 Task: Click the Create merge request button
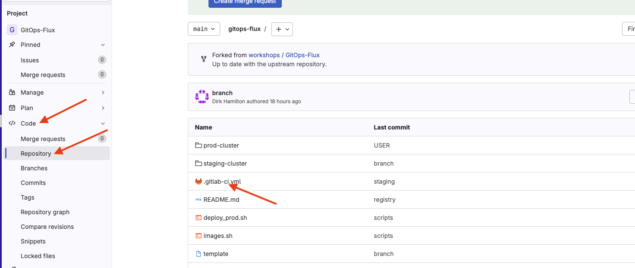pos(245,3)
